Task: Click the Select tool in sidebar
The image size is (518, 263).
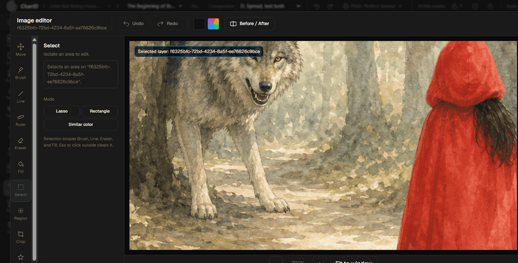Action: click(21, 190)
